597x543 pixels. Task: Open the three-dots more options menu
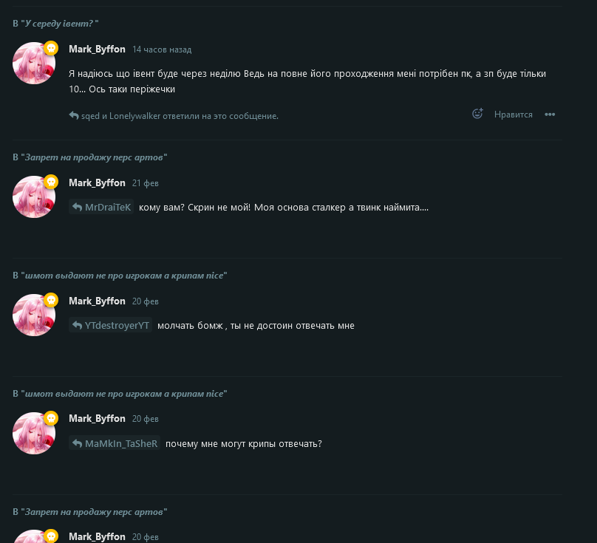point(550,115)
